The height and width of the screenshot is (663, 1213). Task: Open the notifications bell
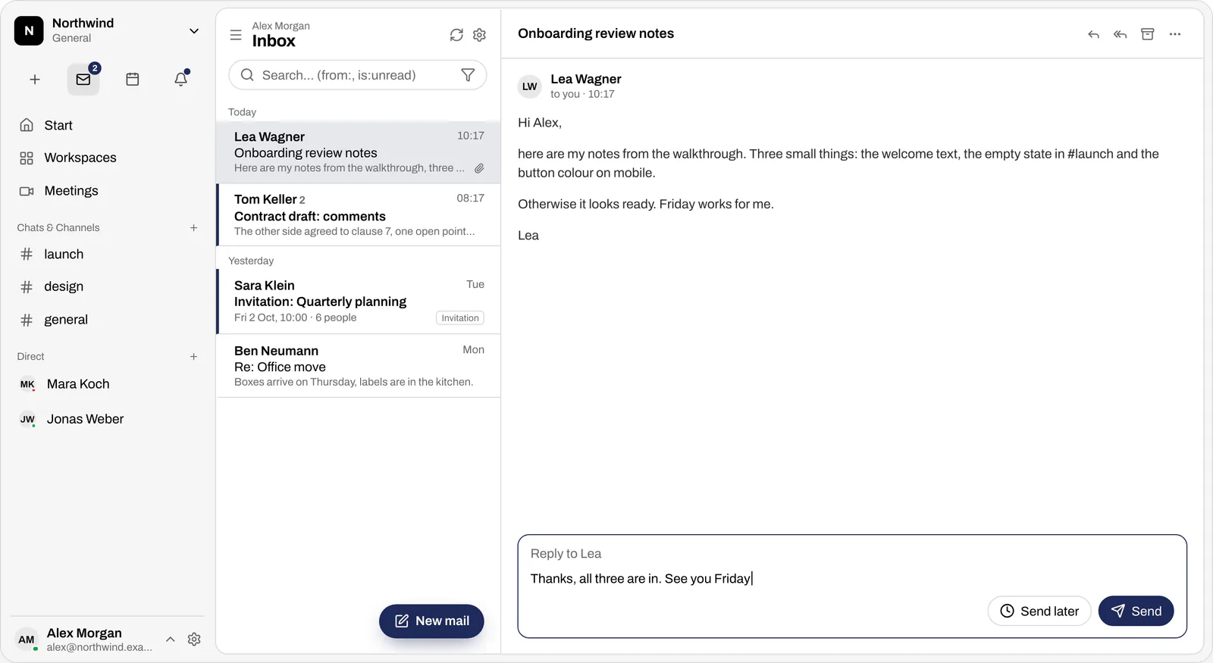tap(181, 80)
